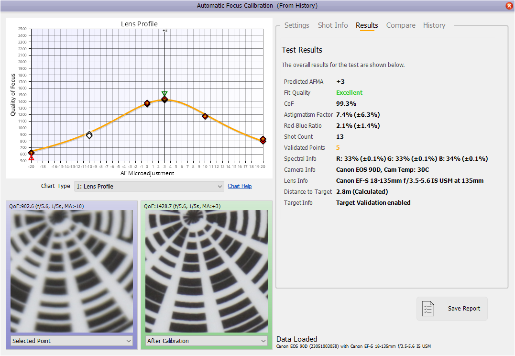Click the Test Results heading

[302, 50]
